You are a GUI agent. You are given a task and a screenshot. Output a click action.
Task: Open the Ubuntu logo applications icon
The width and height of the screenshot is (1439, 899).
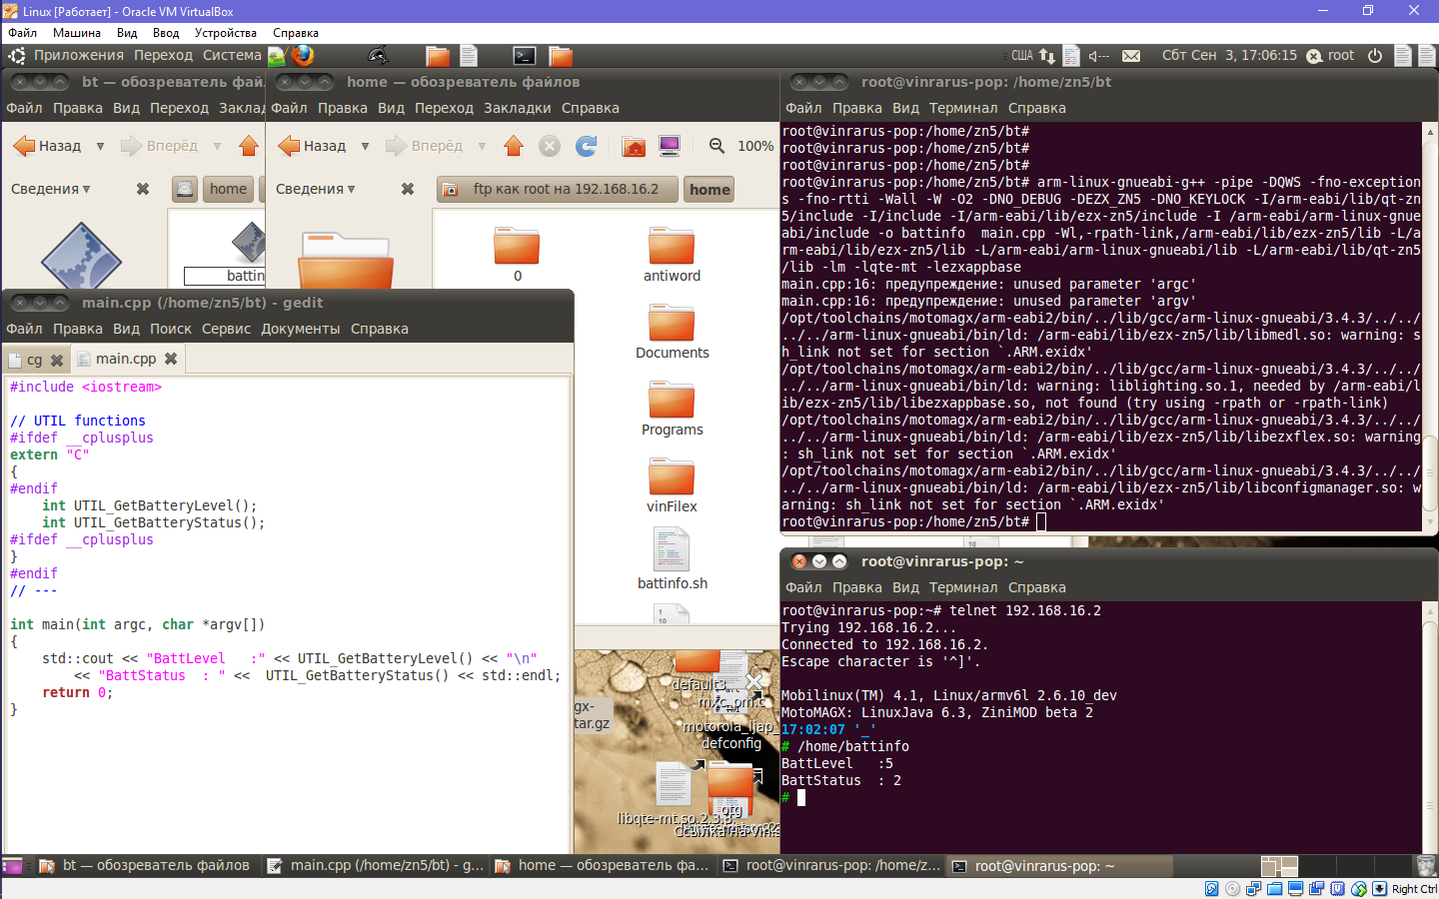[17, 56]
